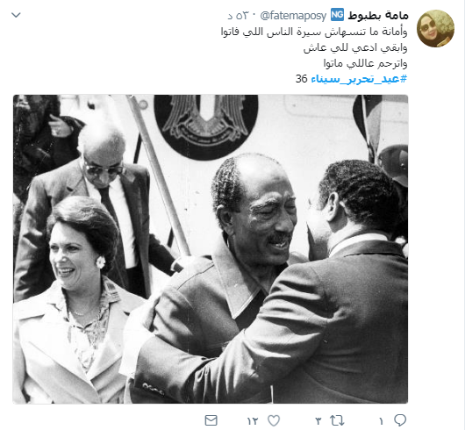Click the retweet count ٢

[318, 421]
